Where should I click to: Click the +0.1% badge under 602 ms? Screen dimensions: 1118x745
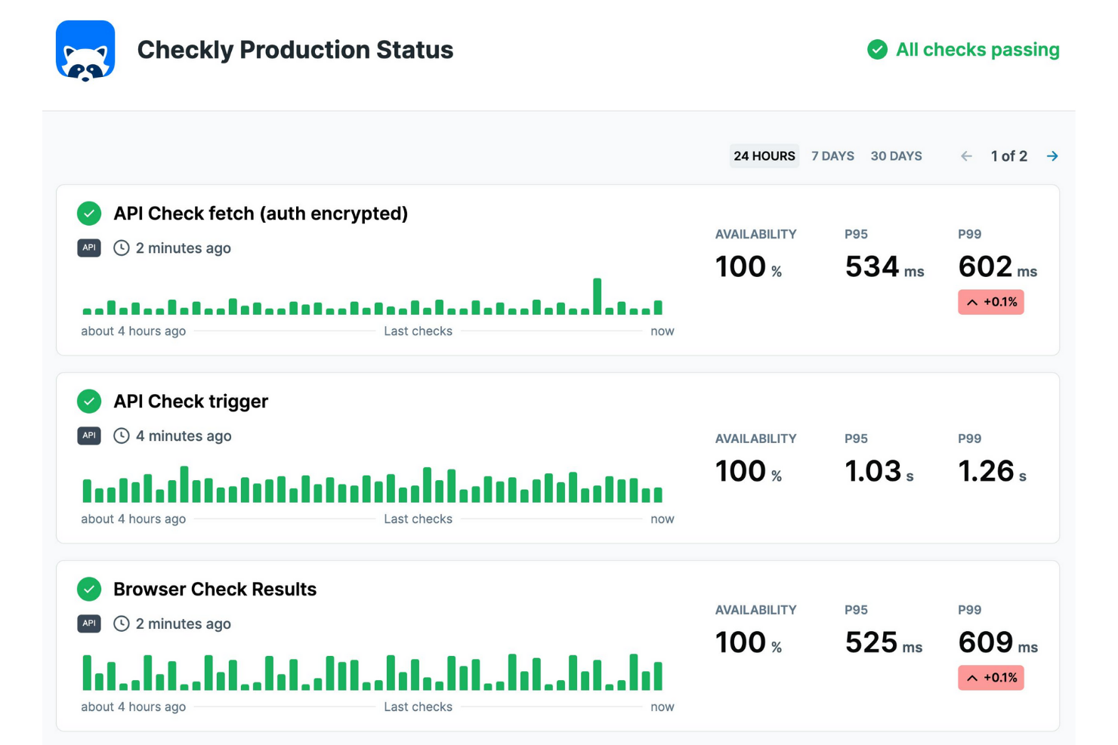pos(990,302)
